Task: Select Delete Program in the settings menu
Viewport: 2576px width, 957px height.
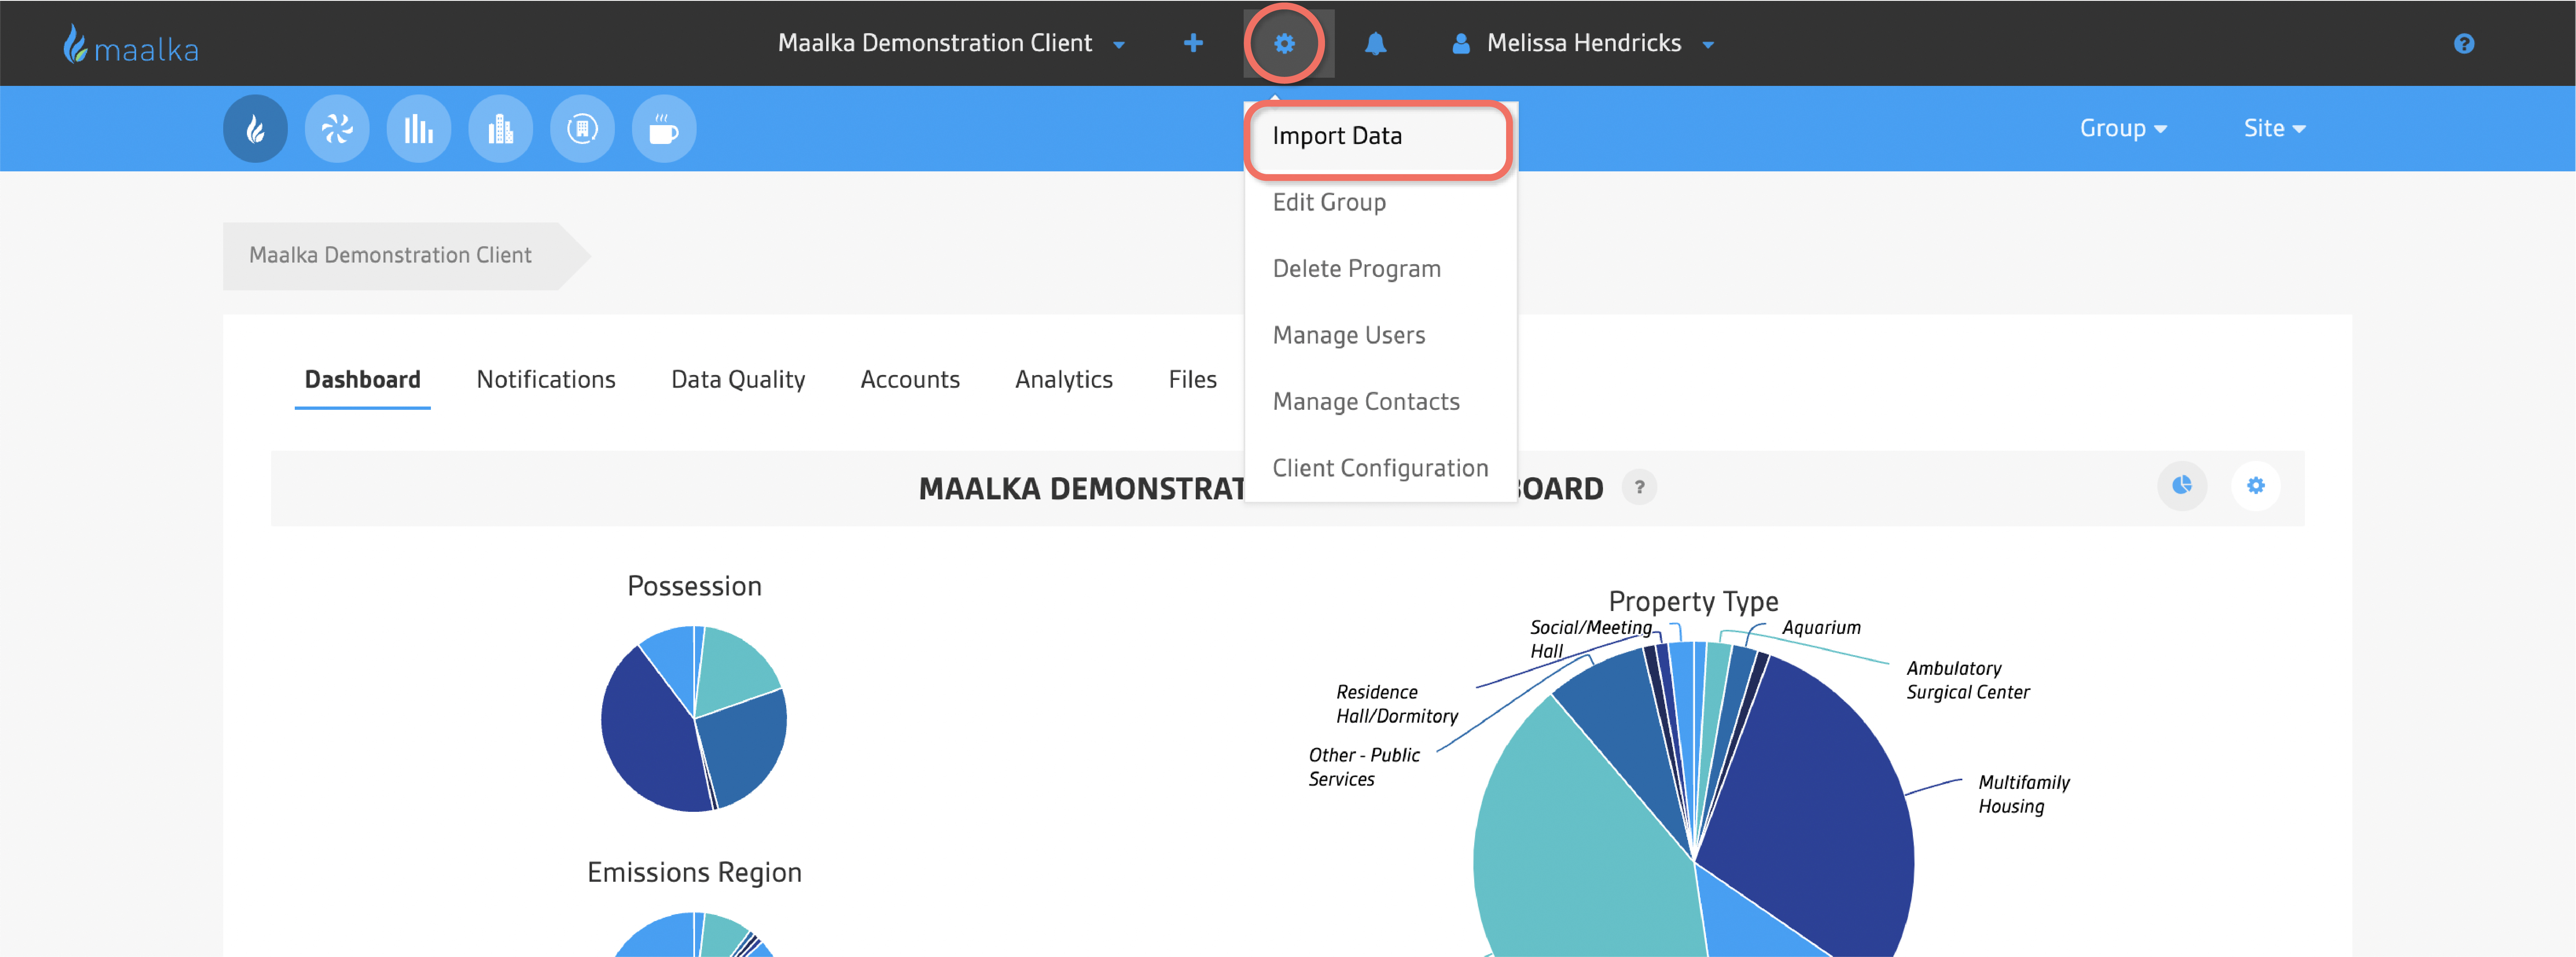Action: click(1380, 269)
